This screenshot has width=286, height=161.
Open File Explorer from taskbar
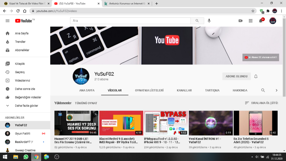coord(16,157)
